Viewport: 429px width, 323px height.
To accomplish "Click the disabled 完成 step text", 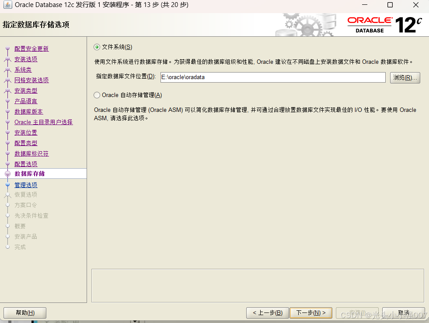I will click(20, 247).
